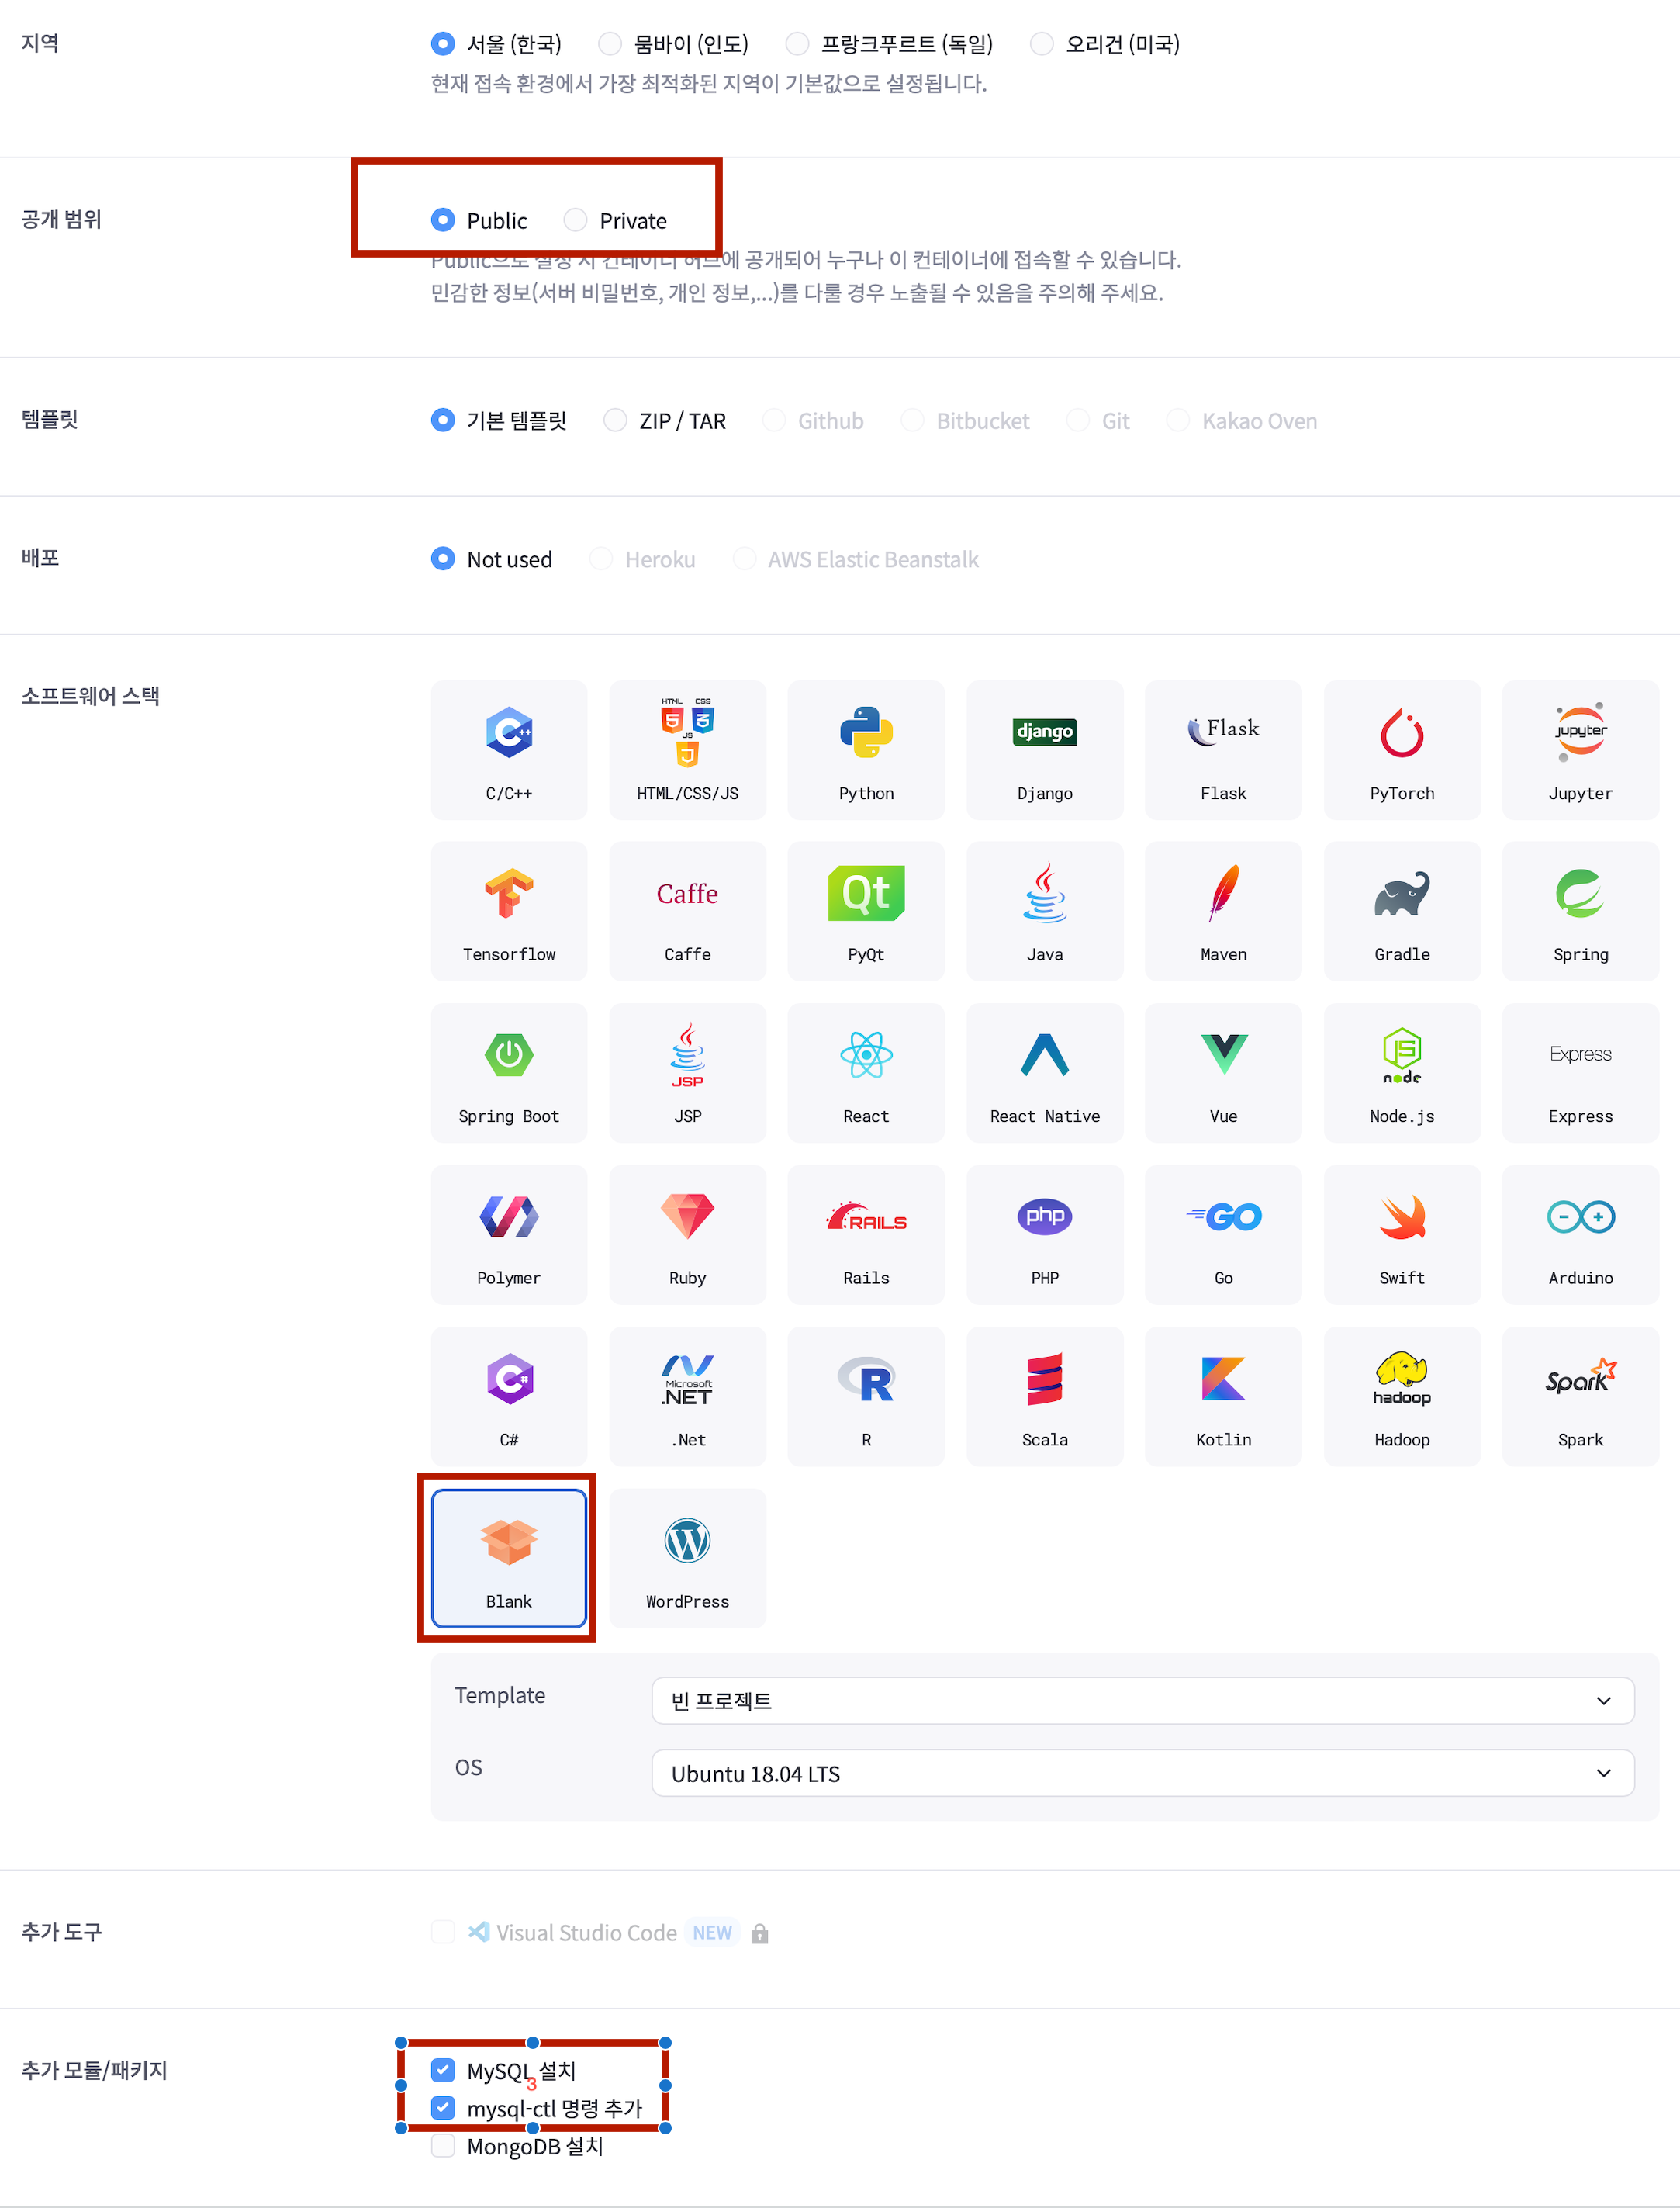The image size is (1680, 2208).
Task: Choose the Spring Boot stack tile
Action: 508,1073
